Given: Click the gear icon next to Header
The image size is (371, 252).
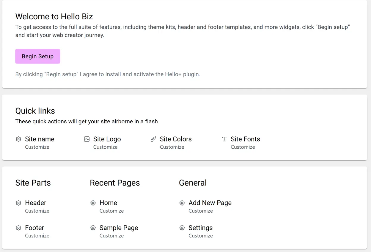Looking at the screenshot, I should point(18,203).
